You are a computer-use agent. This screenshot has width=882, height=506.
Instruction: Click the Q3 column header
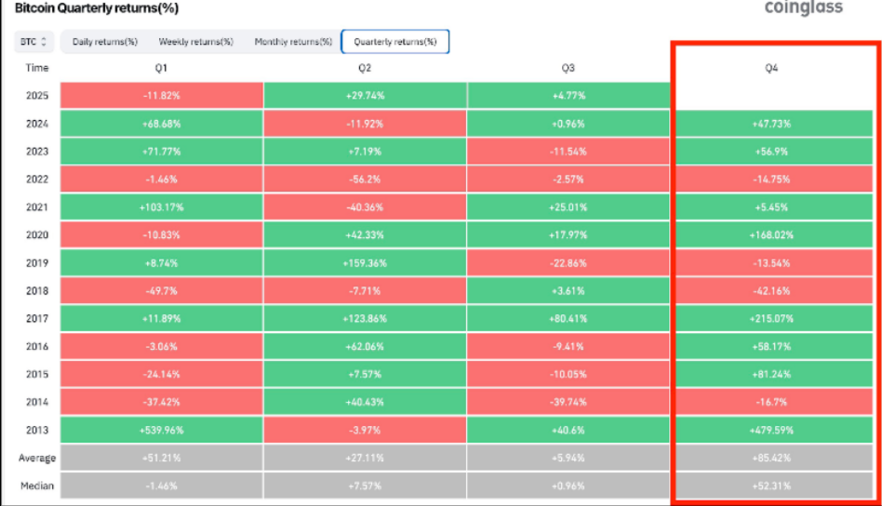point(568,68)
